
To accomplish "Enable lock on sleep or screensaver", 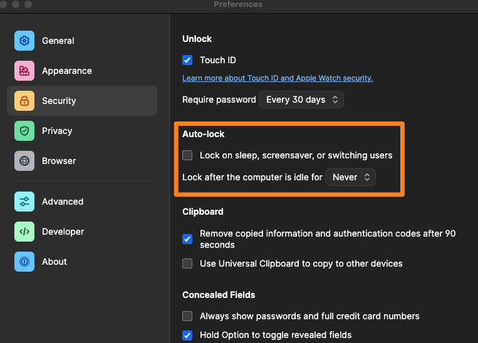I will coord(187,155).
